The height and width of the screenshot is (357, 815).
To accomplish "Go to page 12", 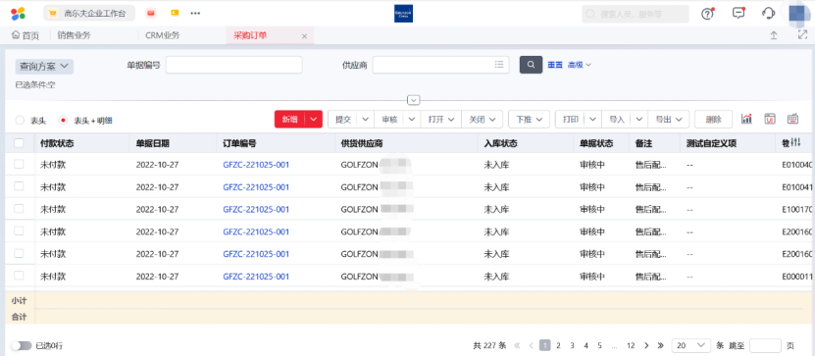I will click(631, 345).
